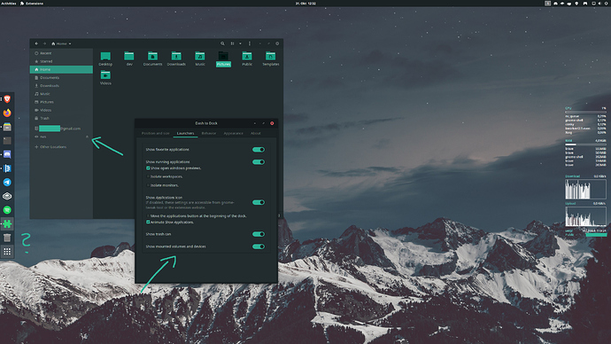Go back with Files back arrow
The image size is (611, 344).
[36, 43]
